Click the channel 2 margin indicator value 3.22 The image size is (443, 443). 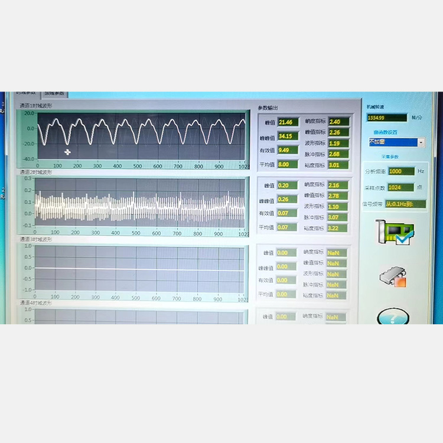(338, 228)
